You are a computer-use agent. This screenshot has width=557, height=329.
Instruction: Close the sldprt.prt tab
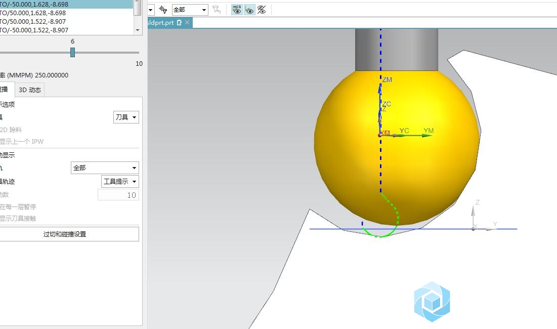tap(187, 22)
